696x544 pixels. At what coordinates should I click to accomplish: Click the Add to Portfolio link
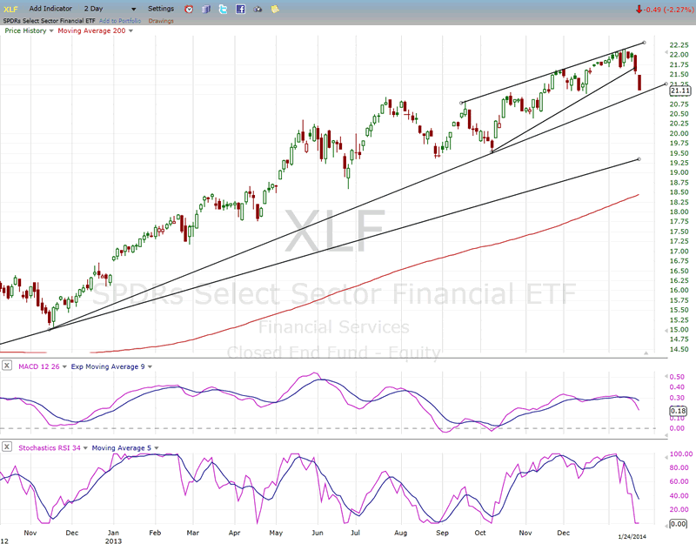[120, 21]
